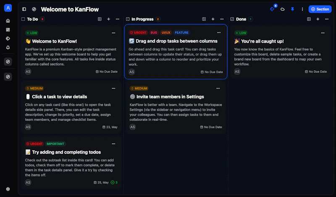
Task: Open the user profile avatar icon
Action: 8,8
